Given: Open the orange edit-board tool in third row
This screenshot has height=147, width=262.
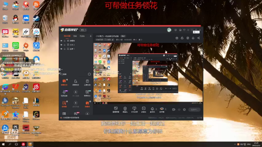Looking at the screenshot, I should (x=64, y=104).
